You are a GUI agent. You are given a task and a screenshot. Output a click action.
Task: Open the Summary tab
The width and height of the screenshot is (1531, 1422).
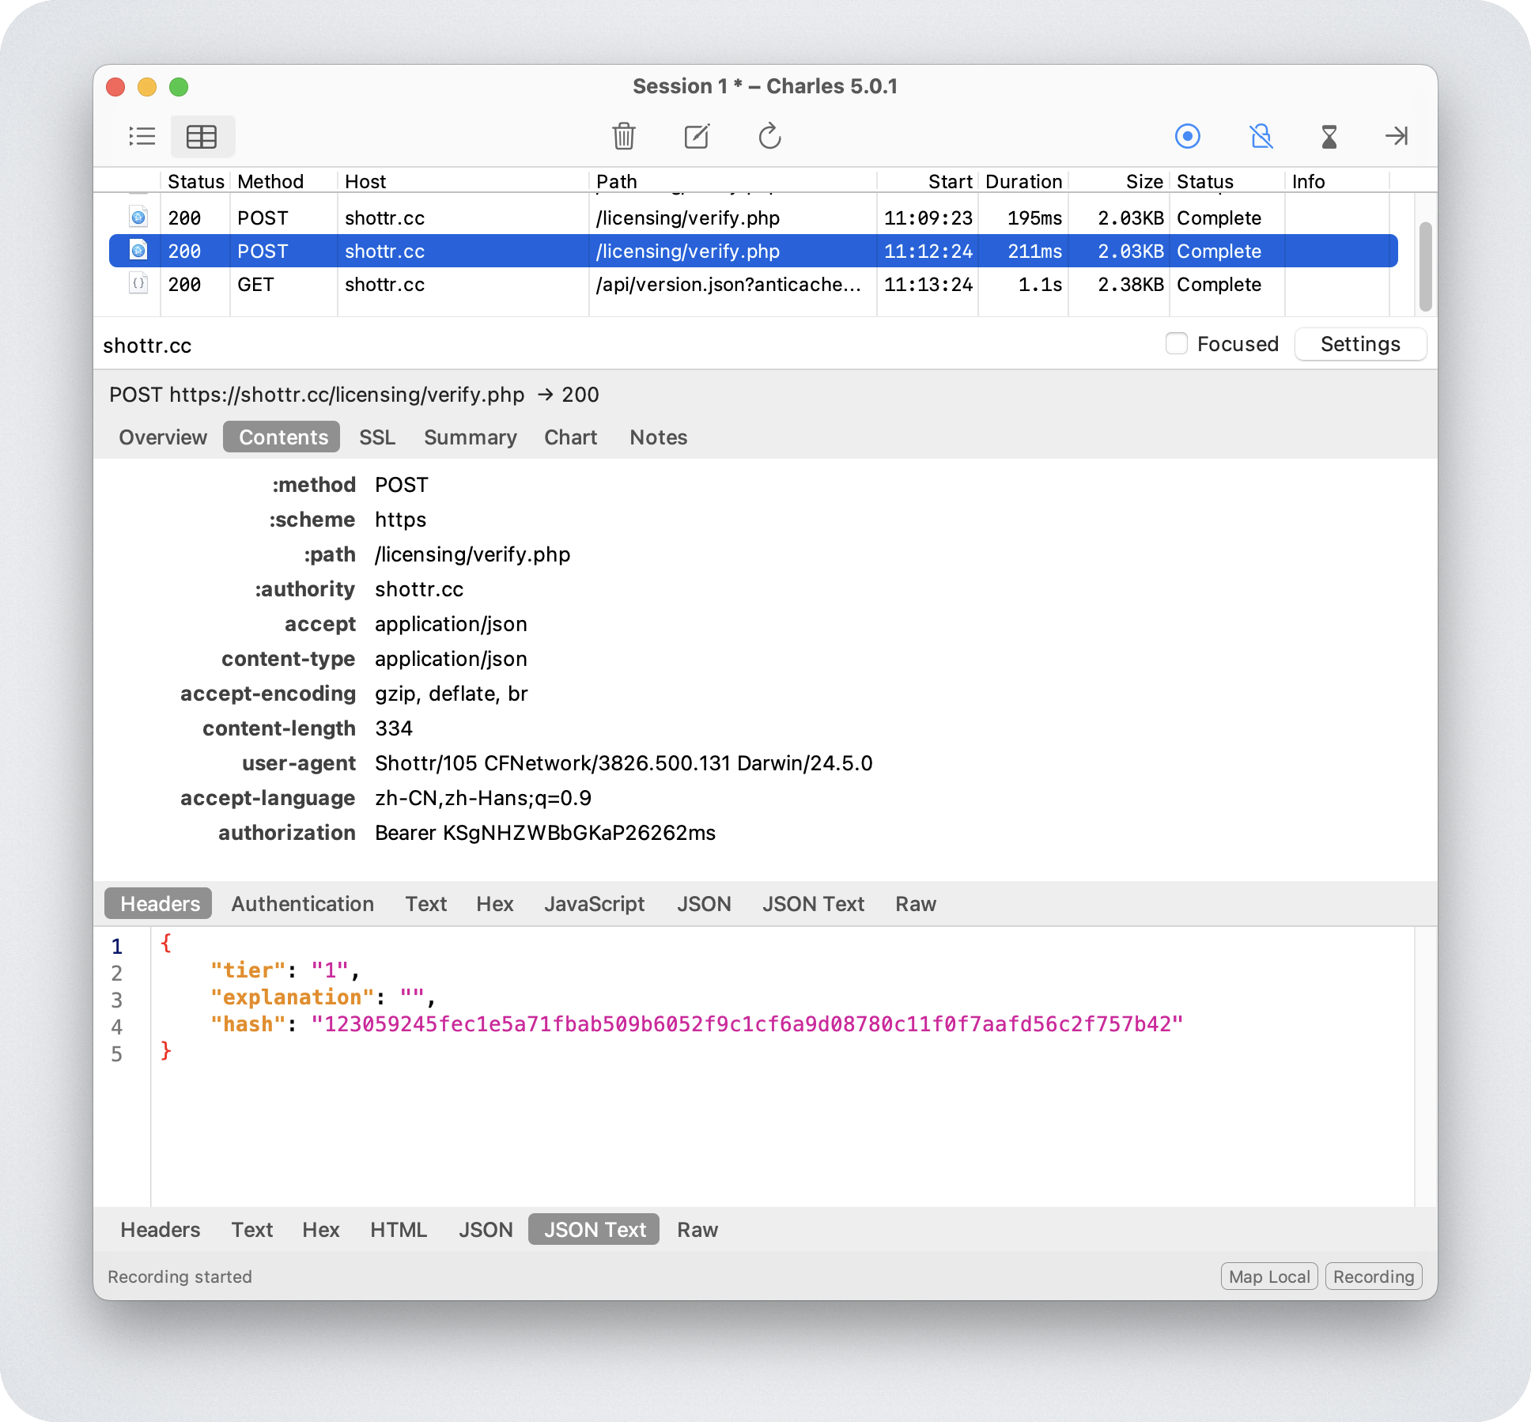[470, 437]
